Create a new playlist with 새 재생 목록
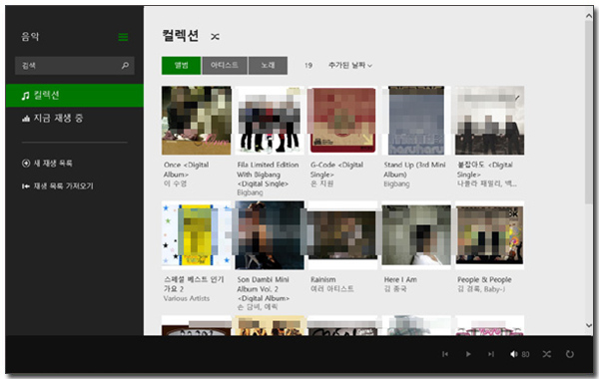 pyautogui.click(x=47, y=164)
